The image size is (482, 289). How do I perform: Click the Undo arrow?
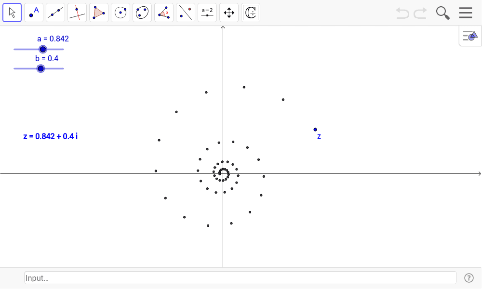click(402, 13)
